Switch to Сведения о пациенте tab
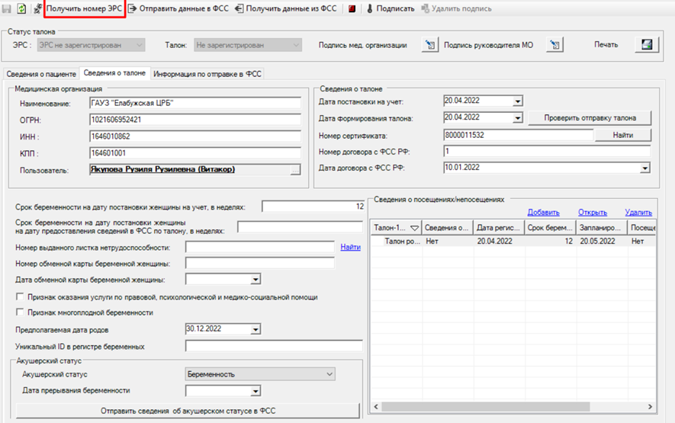675x423 pixels. (x=41, y=74)
